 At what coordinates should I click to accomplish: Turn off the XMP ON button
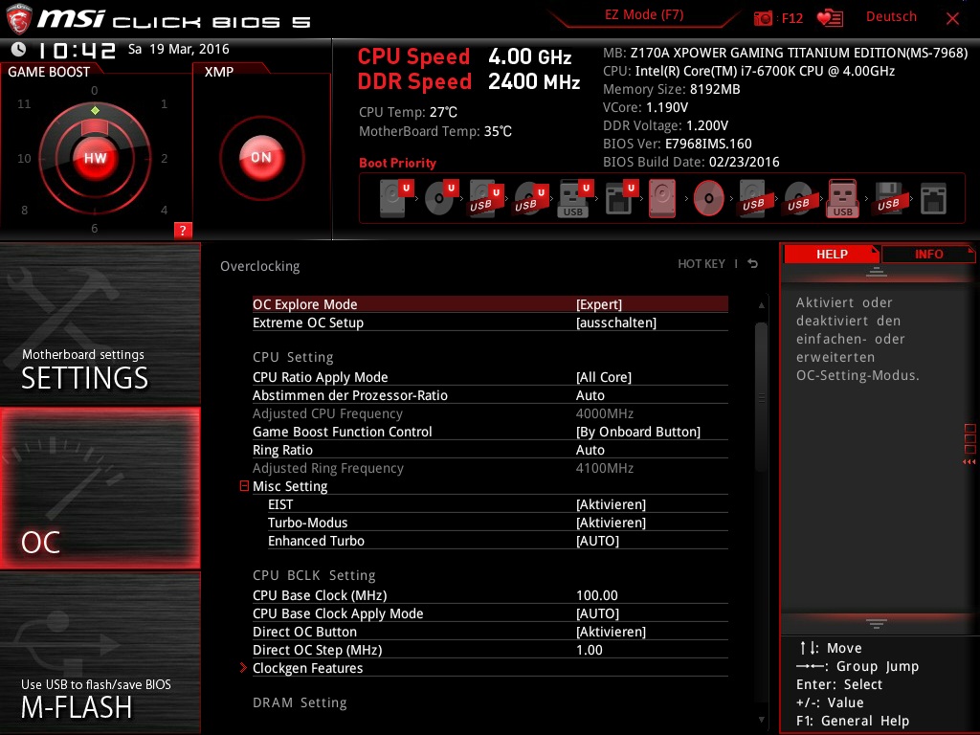[262, 158]
